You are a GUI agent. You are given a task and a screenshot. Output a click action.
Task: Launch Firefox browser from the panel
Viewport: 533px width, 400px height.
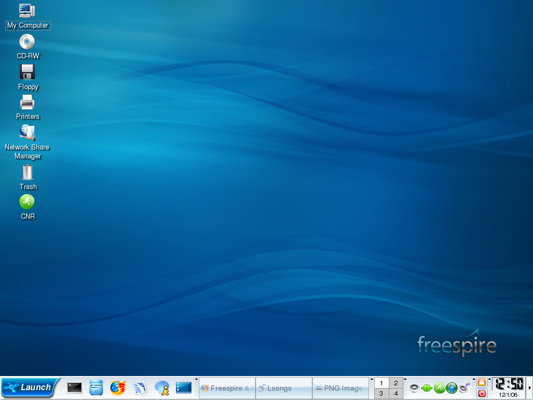118,387
